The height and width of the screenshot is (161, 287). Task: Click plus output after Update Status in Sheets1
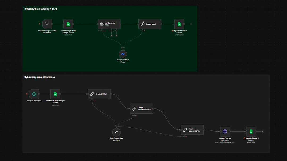[263, 131]
